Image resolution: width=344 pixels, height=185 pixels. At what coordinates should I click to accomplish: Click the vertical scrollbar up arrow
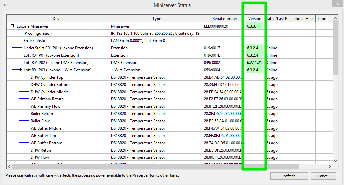tap(335, 18)
